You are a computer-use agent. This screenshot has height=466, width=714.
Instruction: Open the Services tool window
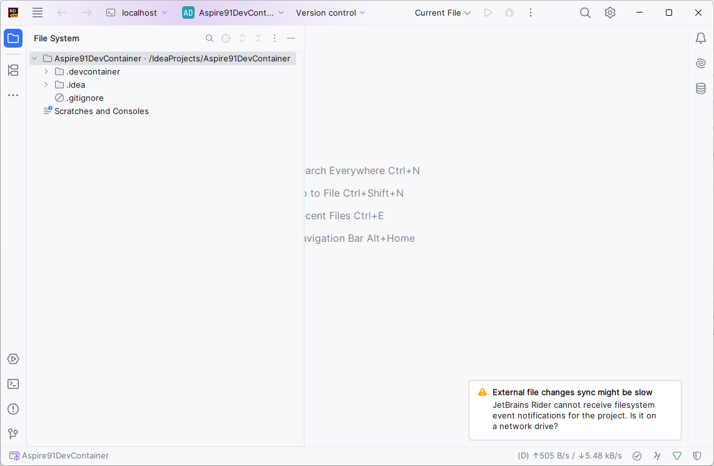pos(13,359)
